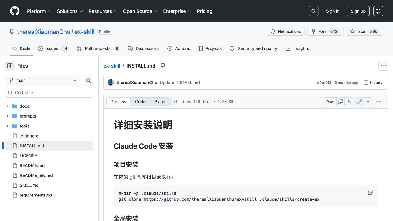
Task: Copy the mkdir code block
Action: 371,192
